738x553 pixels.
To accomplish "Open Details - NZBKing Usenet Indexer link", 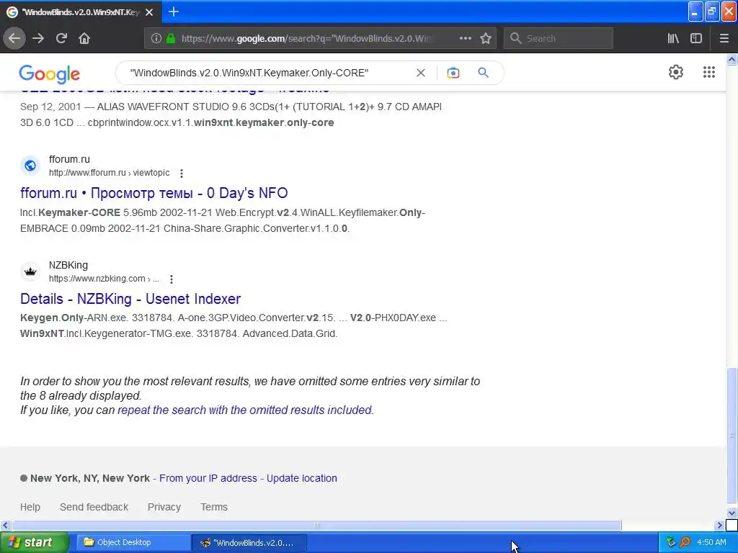I will coord(130,299).
